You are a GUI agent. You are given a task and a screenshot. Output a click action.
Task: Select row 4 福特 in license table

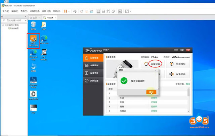point(147,107)
